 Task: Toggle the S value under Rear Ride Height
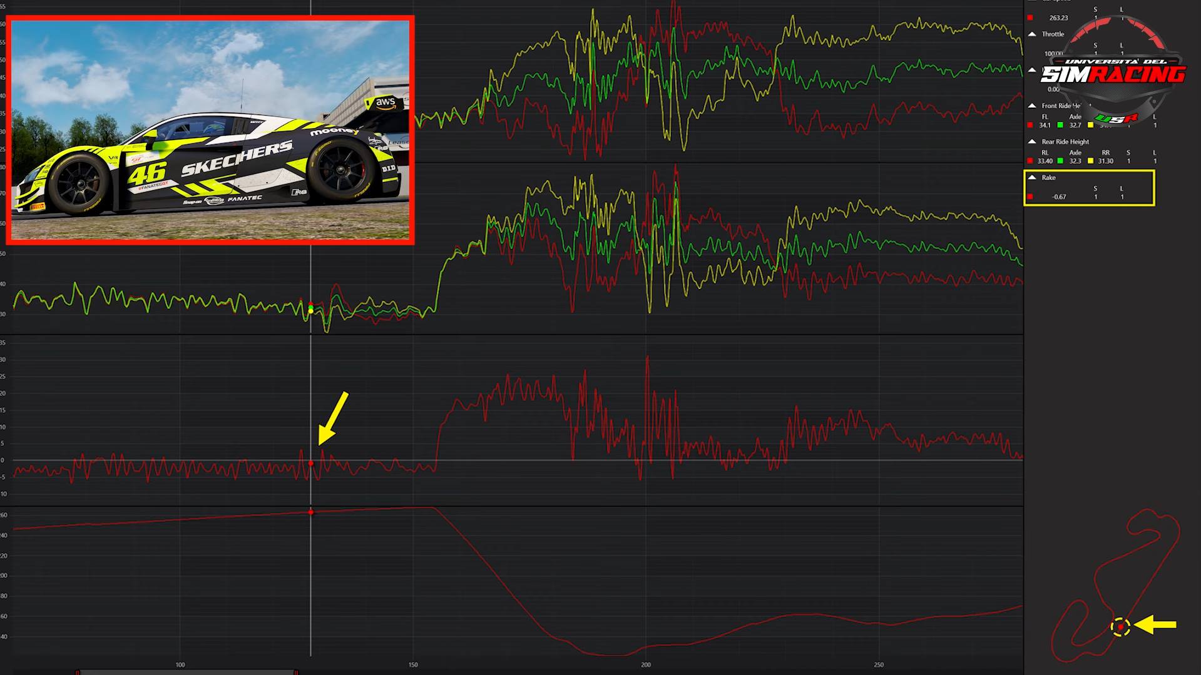coord(1128,161)
